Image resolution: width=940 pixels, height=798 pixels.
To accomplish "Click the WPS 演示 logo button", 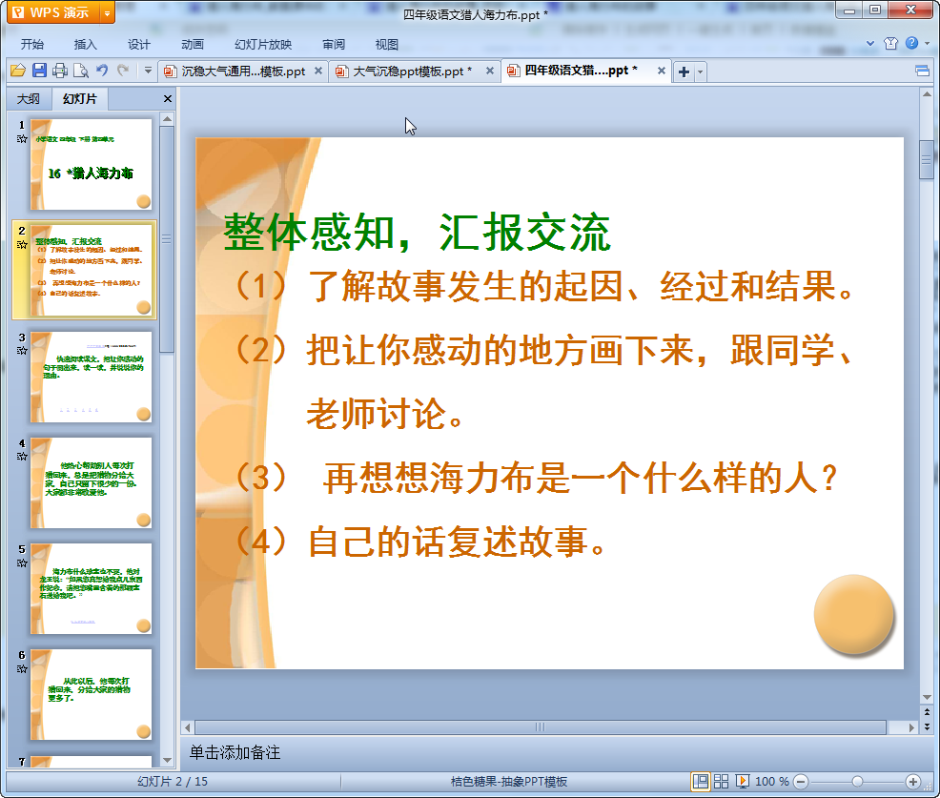I will [52, 12].
